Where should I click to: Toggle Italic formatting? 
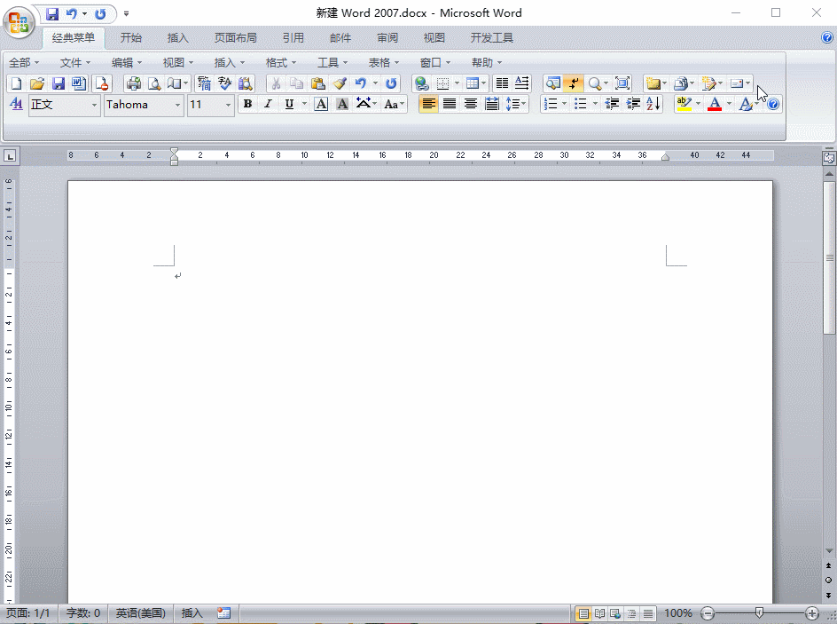coord(268,104)
